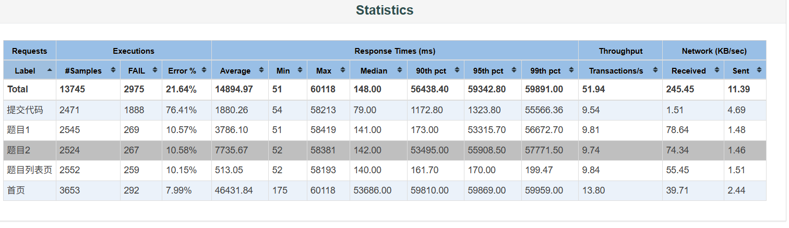Click Total throughput 51.94
Screen dimensions: 789x228
coord(593,89)
